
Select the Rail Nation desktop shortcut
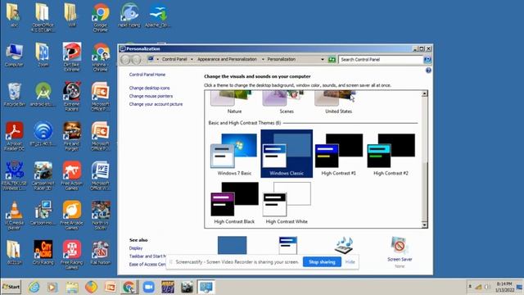[x=100, y=252]
